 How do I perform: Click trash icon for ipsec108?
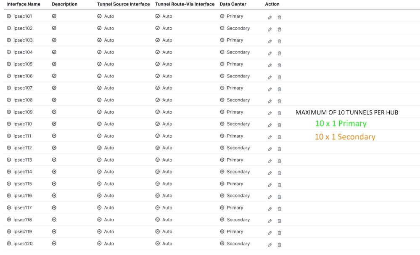click(280, 101)
